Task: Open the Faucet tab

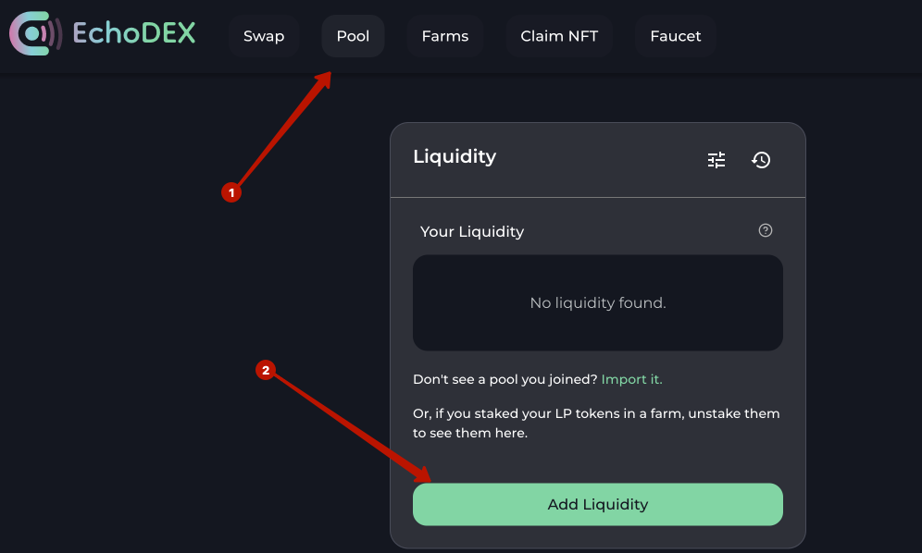Action: pyautogui.click(x=676, y=37)
